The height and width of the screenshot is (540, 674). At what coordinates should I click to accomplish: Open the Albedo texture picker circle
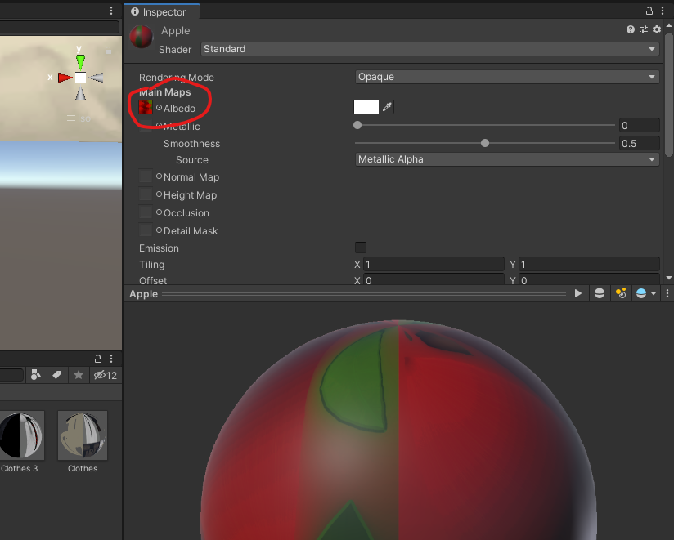click(x=159, y=108)
